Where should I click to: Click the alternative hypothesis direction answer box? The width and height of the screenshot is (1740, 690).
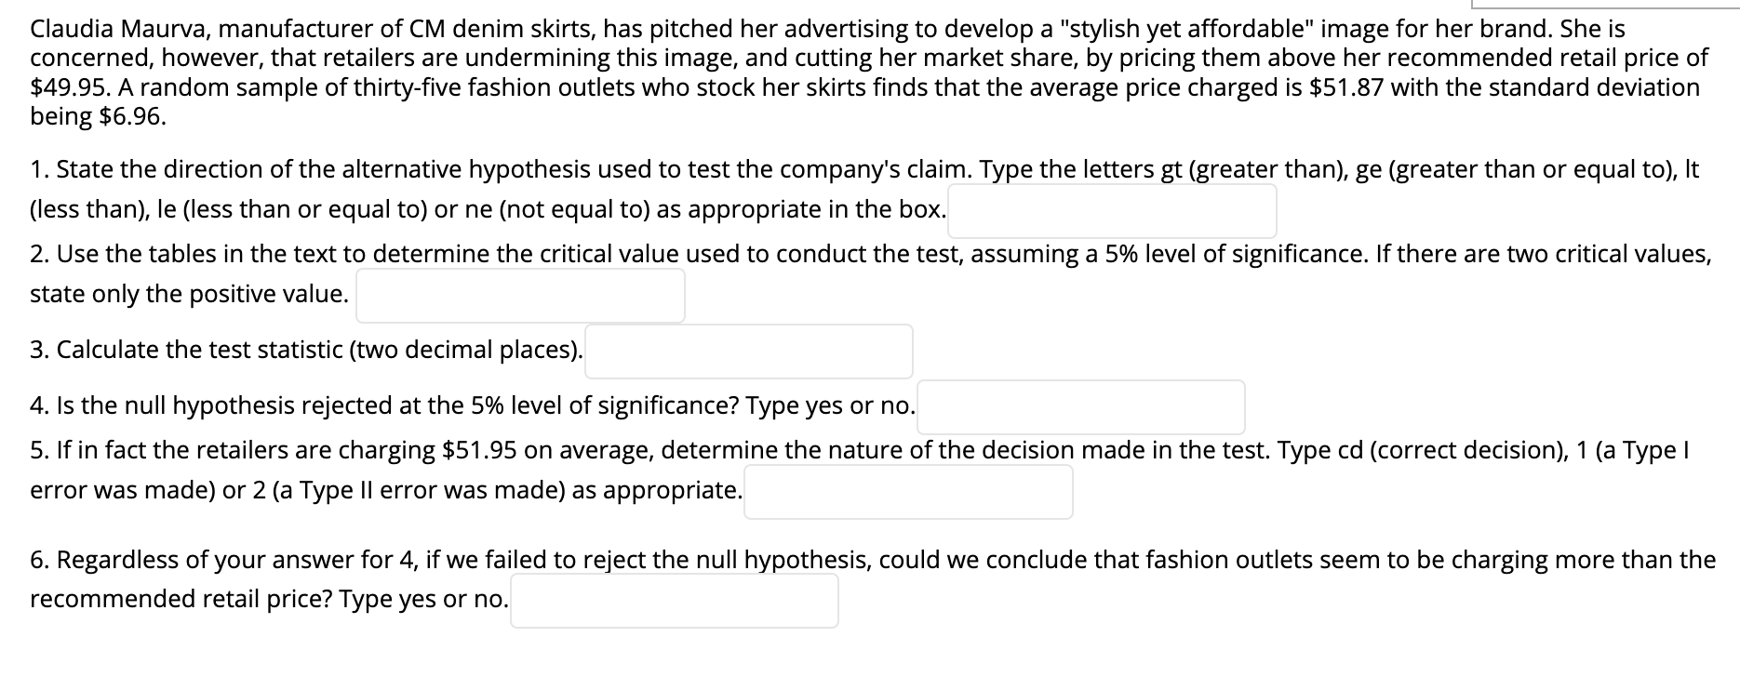(1112, 211)
